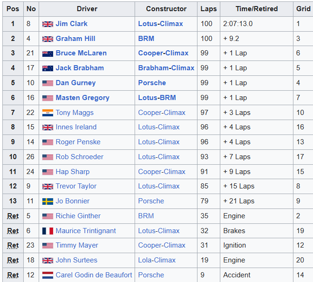
Task: Open the Hap Sharp driver link
Action: pos(73,172)
